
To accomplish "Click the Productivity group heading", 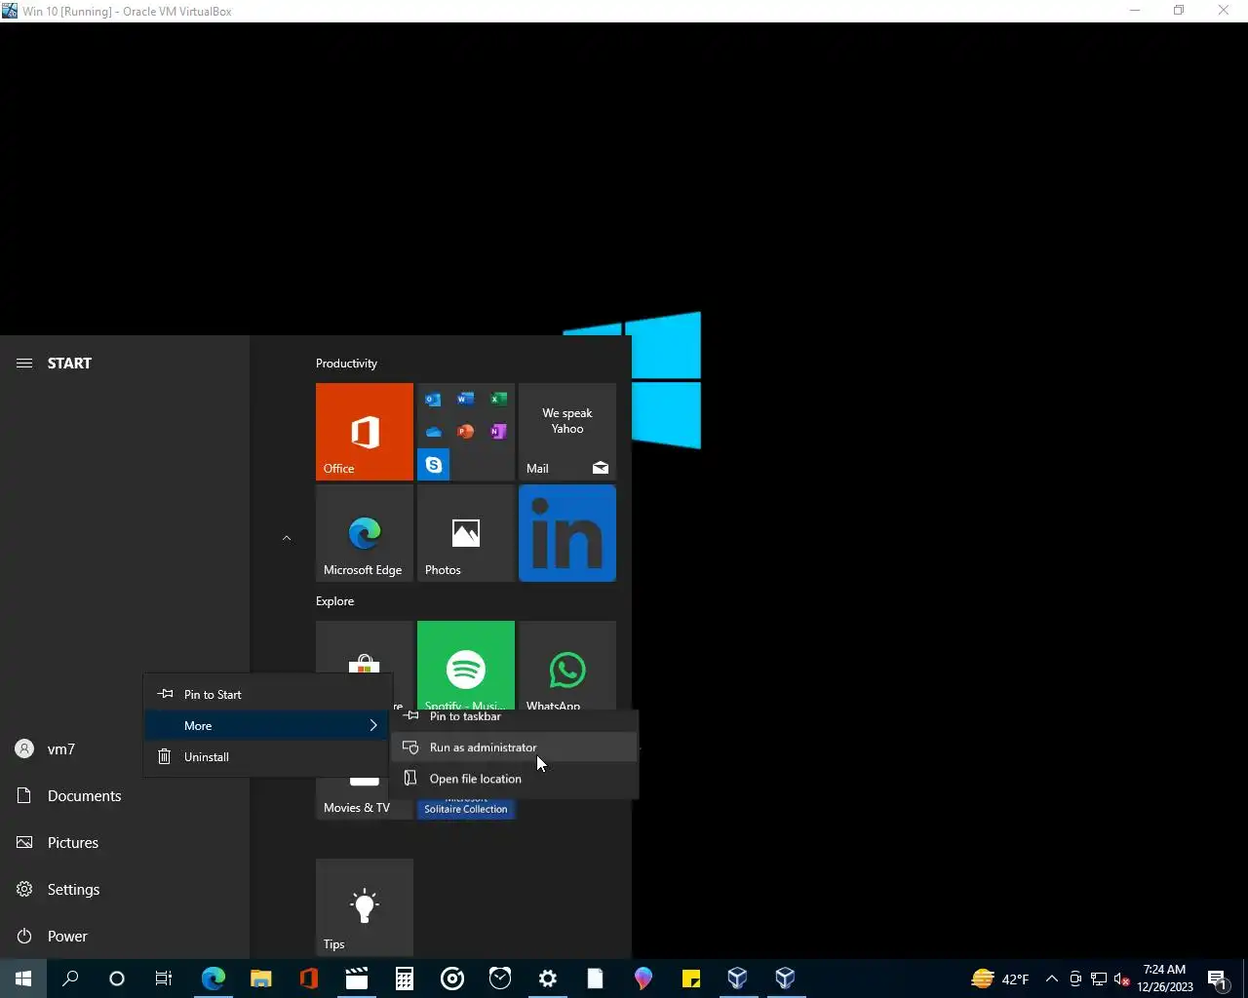I will click(x=346, y=364).
